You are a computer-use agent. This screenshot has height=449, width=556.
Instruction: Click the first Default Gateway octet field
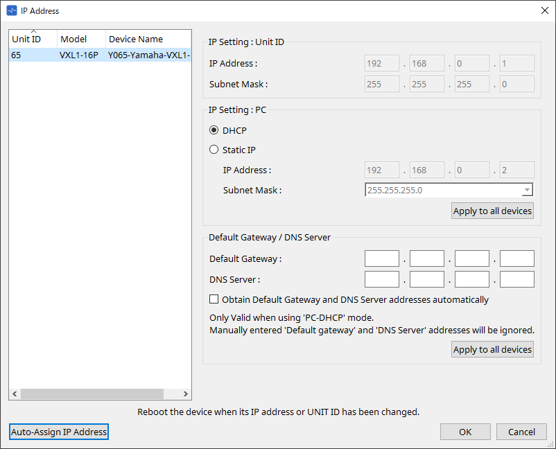(382, 259)
